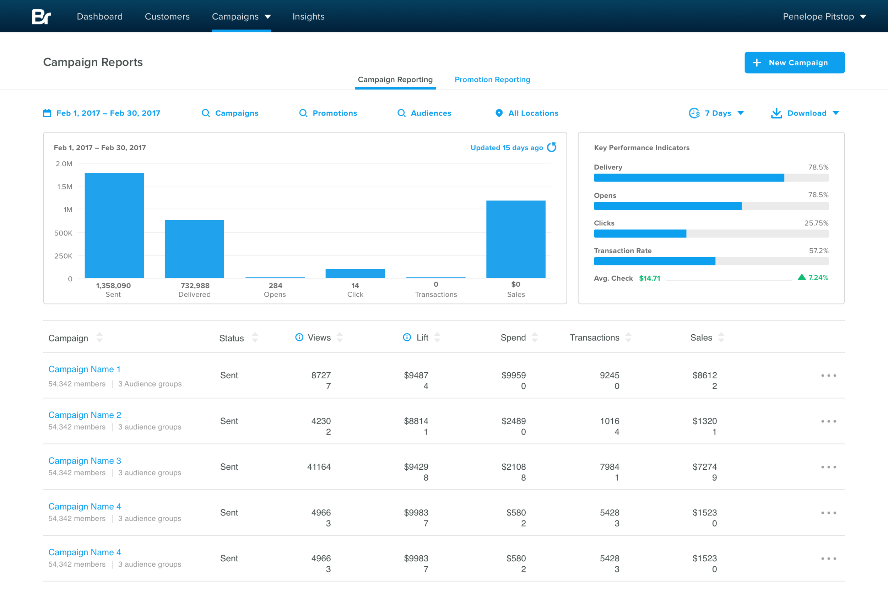Image resolution: width=888 pixels, height=599 pixels.
Task: Click the New Campaign button
Action: coord(794,63)
